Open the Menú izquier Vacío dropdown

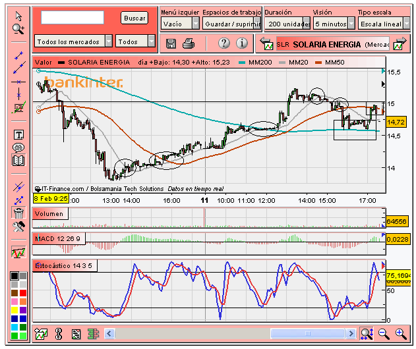(180, 24)
